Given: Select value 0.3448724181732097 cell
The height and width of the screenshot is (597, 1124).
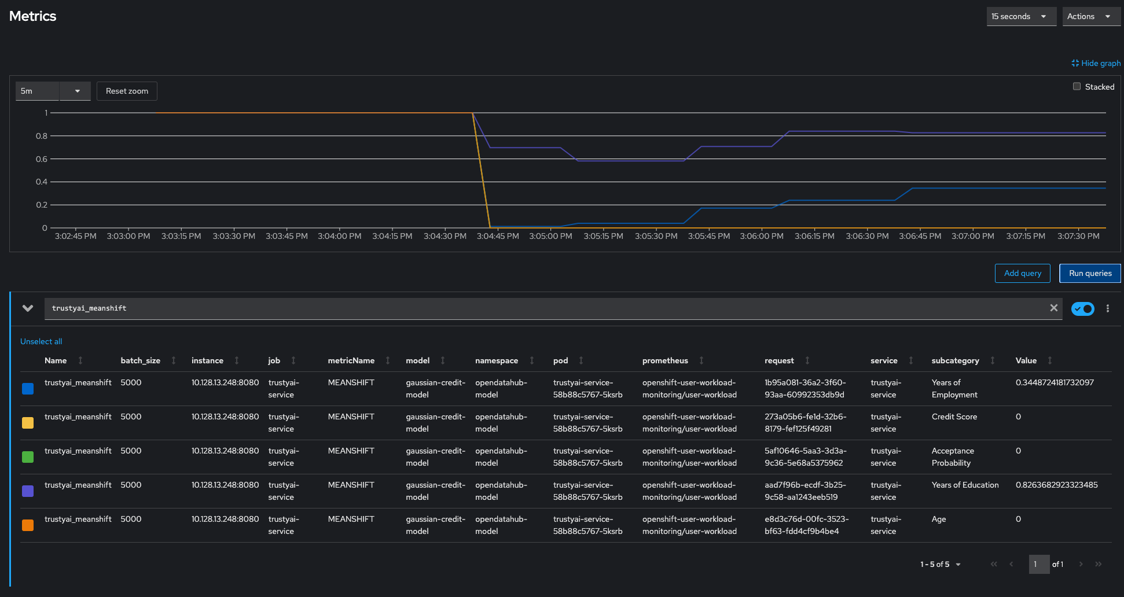Looking at the screenshot, I should 1055,382.
